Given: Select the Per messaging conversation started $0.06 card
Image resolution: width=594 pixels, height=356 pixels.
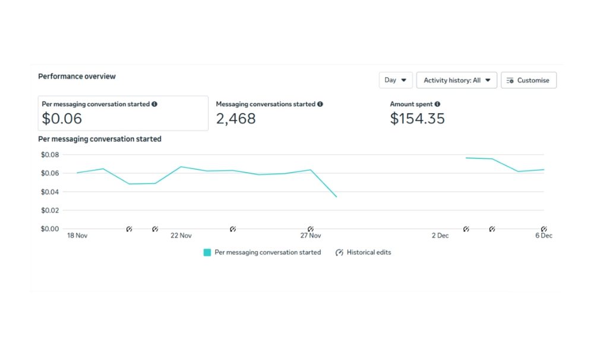Looking at the screenshot, I should (123, 113).
